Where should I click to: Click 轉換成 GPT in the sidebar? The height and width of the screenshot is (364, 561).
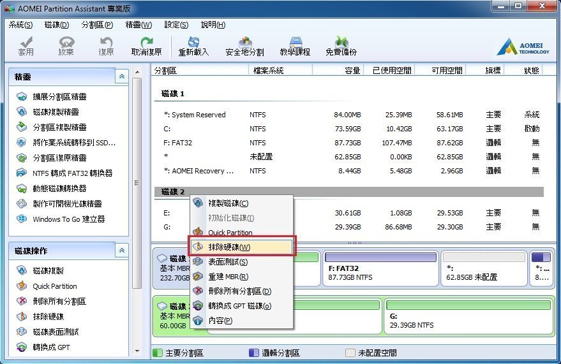tap(43, 347)
